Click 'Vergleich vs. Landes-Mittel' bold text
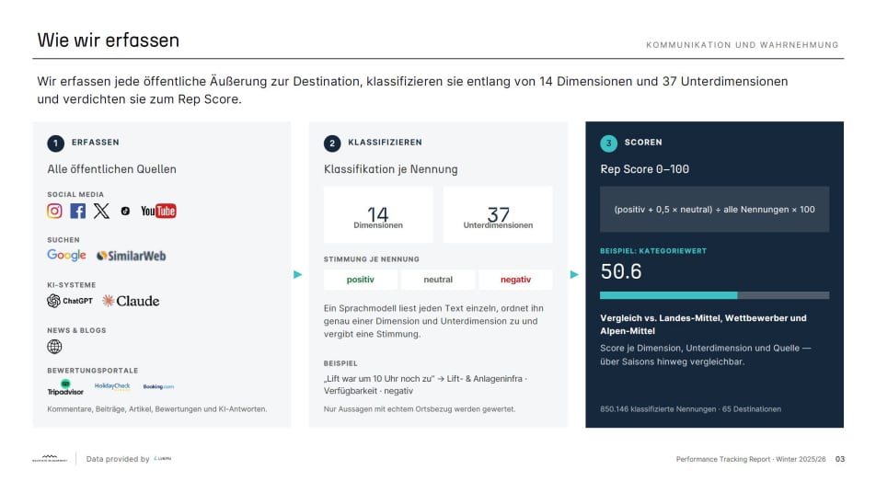Viewport: 876px width, 493px height. [703, 325]
